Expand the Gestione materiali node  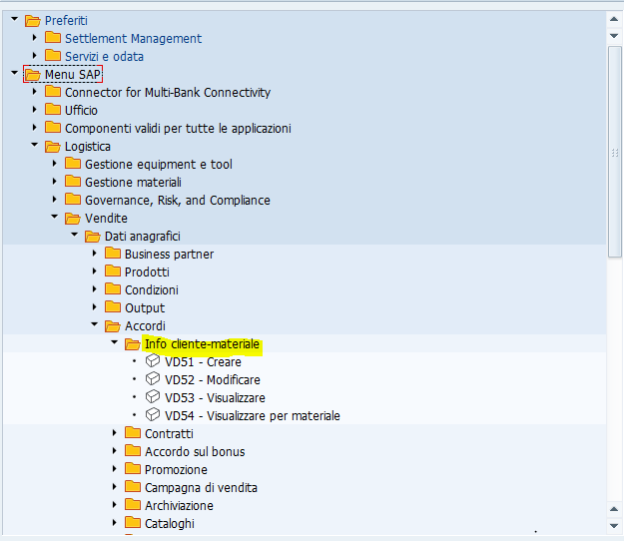[x=55, y=182]
